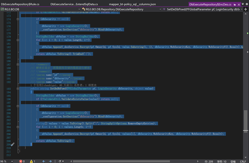Run code cleanup brush icon
Image resolution: width=249 pixels, height=163 pixels.
[x=60, y=161]
